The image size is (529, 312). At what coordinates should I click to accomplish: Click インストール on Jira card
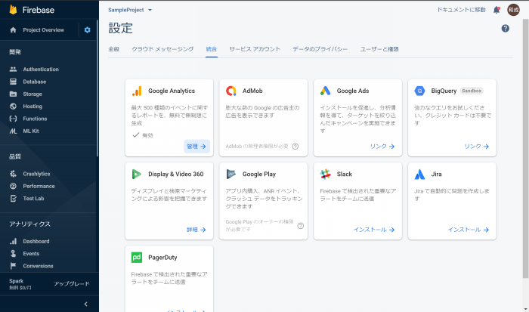point(469,230)
